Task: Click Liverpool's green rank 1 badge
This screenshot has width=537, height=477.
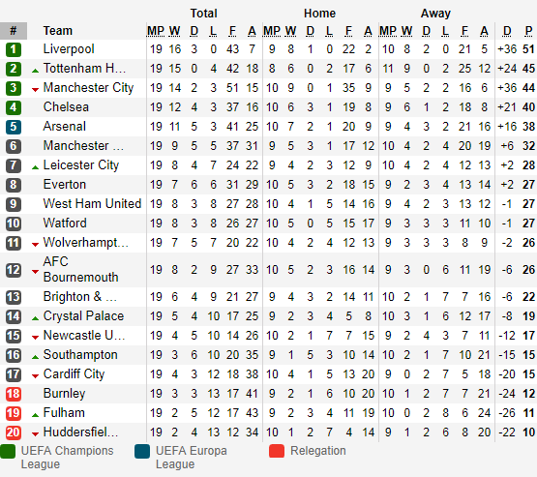Action: click(14, 49)
